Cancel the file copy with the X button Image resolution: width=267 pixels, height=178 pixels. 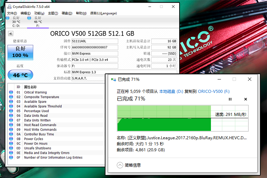[x=246, y=99]
